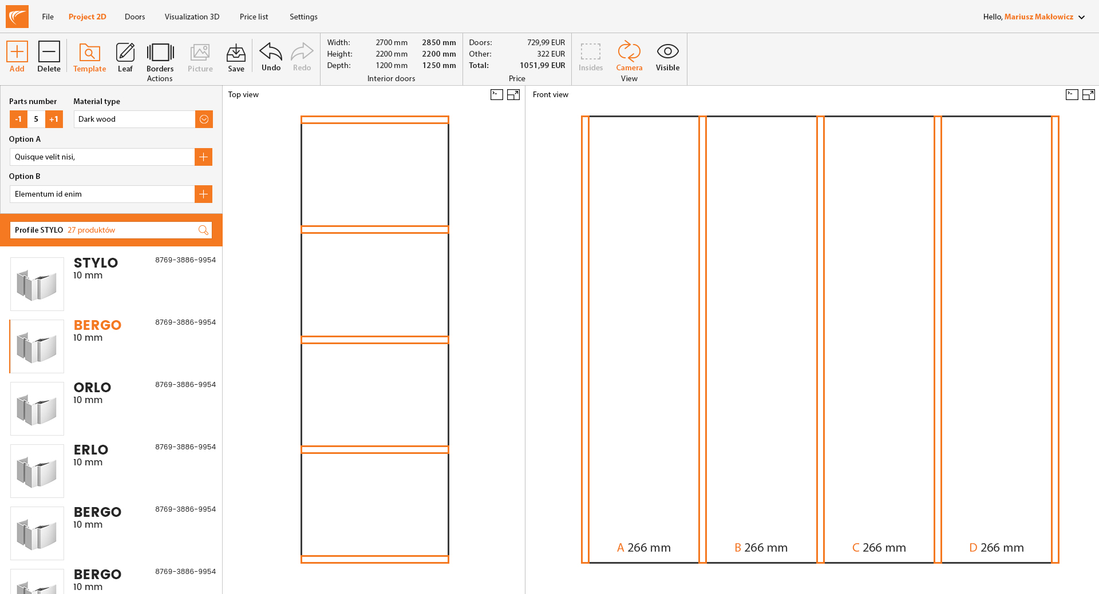This screenshot has width=1099, height=594.
Task: Expand the user account menu chevron
Action: pyautogui.click(x=1082, y=17)
